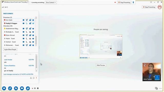This screenshot has width=164, height=92.
Task: Toggle the microphone button in bottom toolbar
Action: point(10,88)
